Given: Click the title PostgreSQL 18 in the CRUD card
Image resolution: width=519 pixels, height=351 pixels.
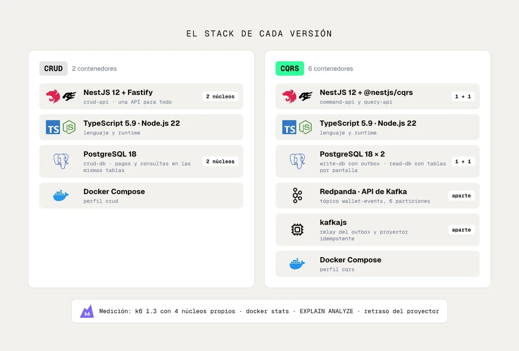Looking at the screenshot, I should point(110,154).
